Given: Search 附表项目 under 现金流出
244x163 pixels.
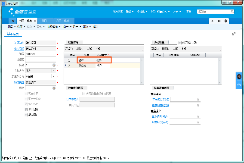Looking at the screenshot, I should [198, 122].
